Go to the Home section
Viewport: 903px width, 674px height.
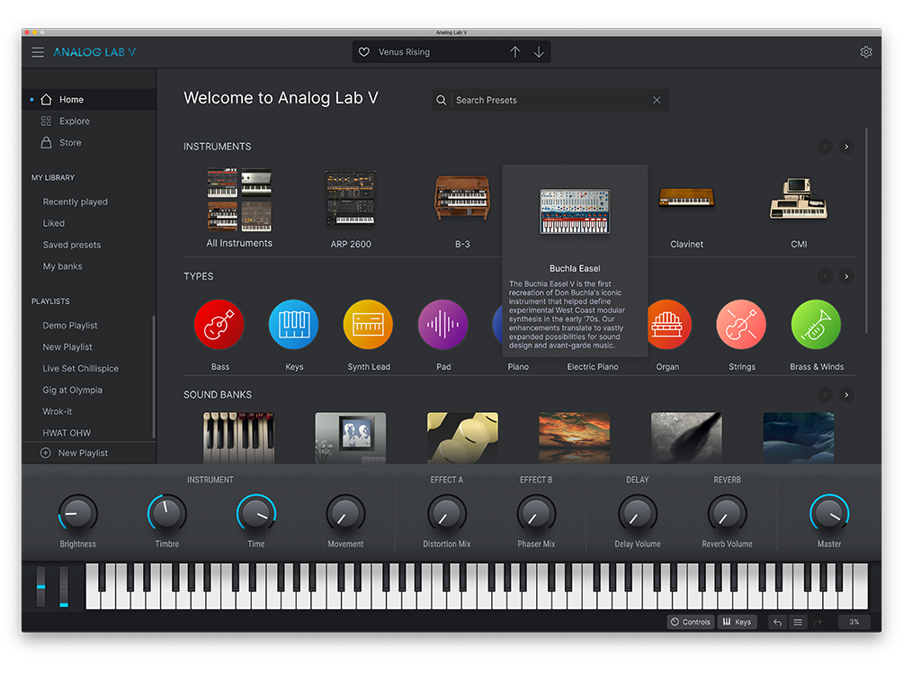[89, 100]
